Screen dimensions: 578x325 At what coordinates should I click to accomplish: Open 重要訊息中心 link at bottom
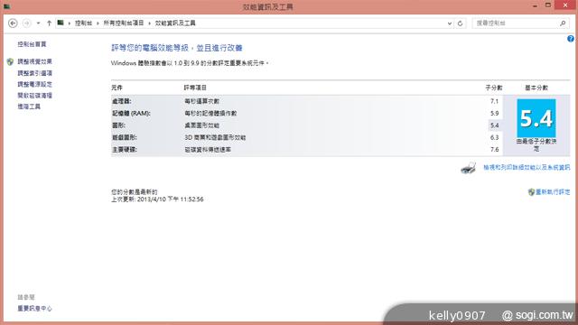coord(34,309)
